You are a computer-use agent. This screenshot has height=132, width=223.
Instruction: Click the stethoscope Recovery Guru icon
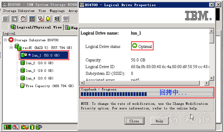(x=41, y=19)
